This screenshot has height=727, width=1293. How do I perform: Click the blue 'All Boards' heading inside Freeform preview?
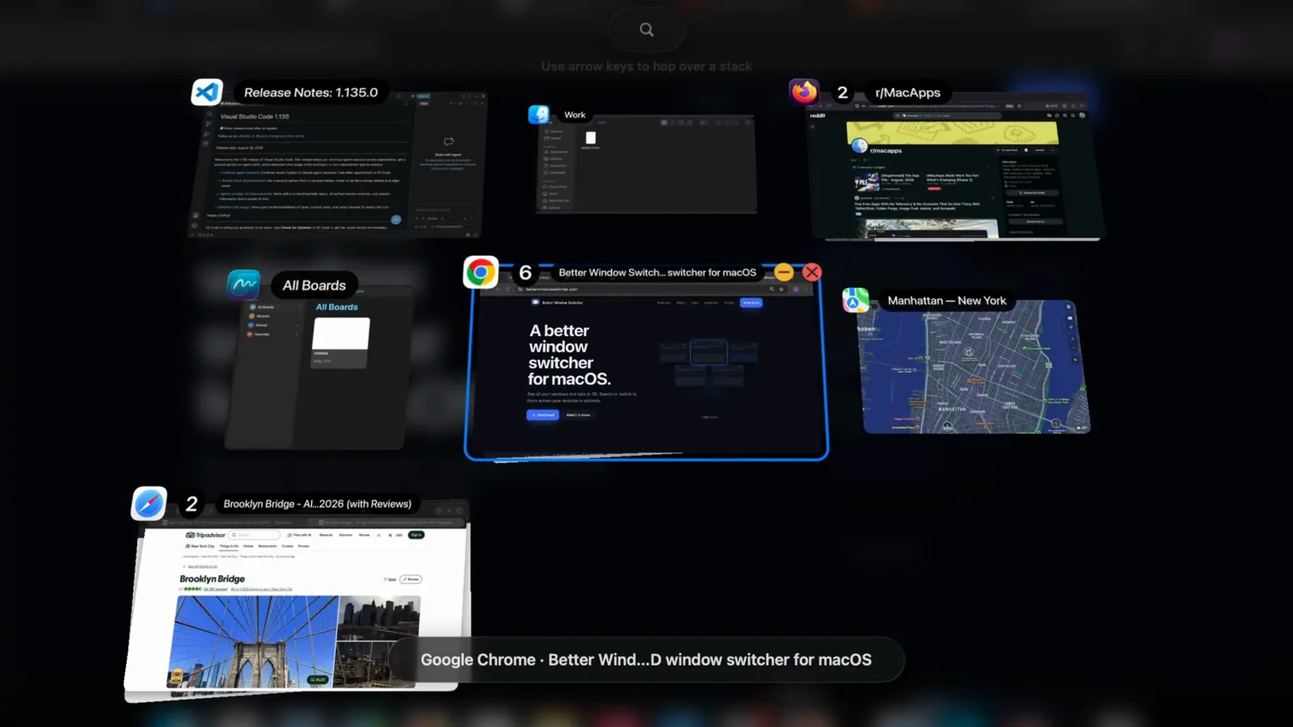point(336,307)
